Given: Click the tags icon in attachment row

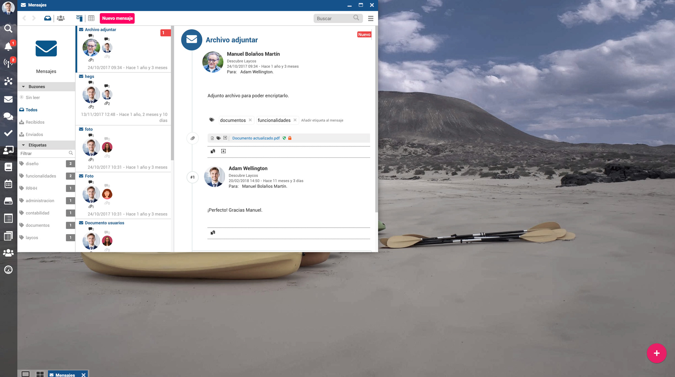Looking at the screenshot, I should [x=218, y=138].
